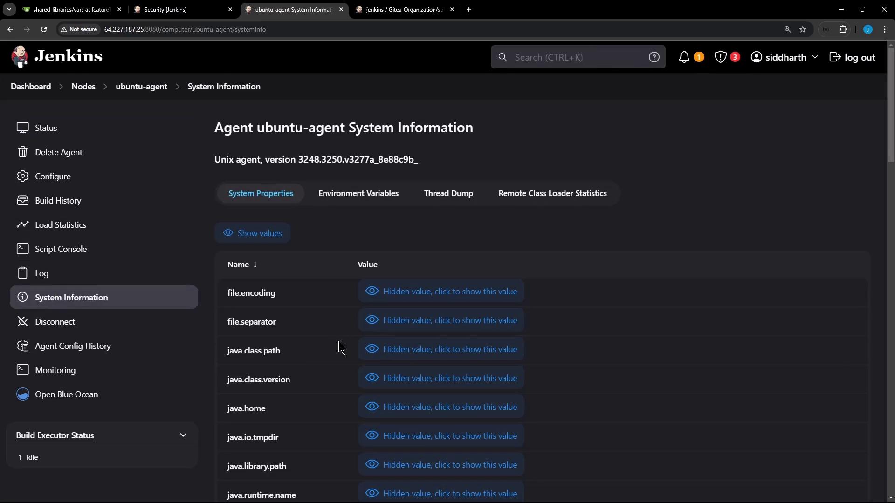This screenshot has height=503, width=895.
Task: Open the Script Console terminal icon
Action: (x=22, y=249)
